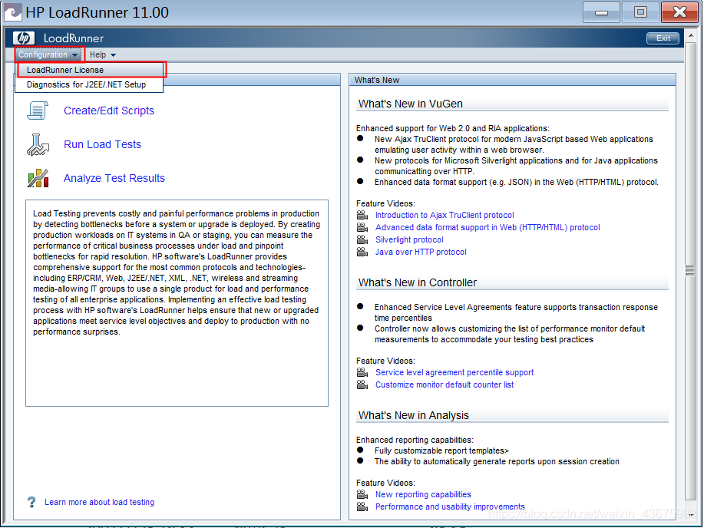The width and height of the screenshot is (704, 528).
Task: Click the HP logo in LoadRunner header
Action: click(24, 38)
